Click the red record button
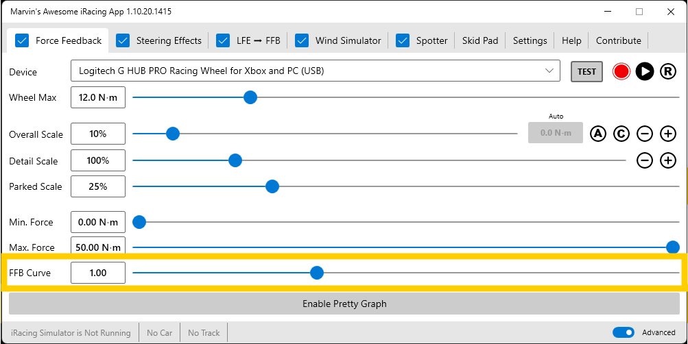 coord(621,71)
